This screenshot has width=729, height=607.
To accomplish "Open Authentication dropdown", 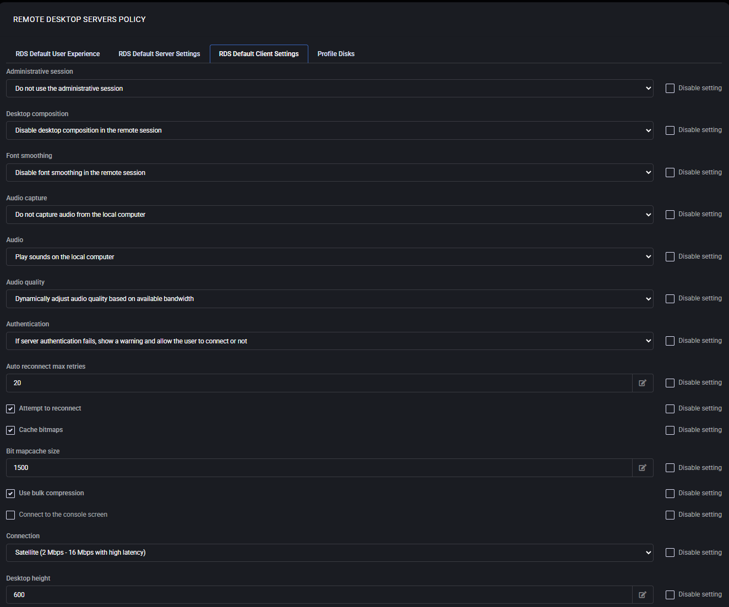I will (330, 341).
